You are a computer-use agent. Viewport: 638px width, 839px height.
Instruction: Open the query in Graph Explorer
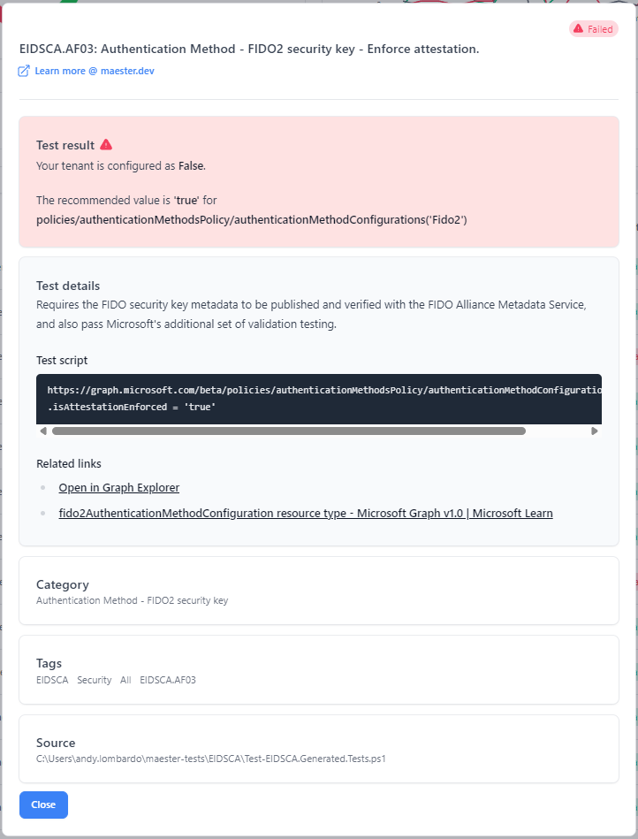(x=118, y=487)
